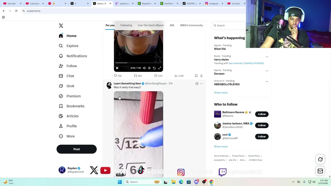Viewport: 331px width, 186px height.
Task: Click the X logo in the sidebar
Action: [x=61, y=26]
